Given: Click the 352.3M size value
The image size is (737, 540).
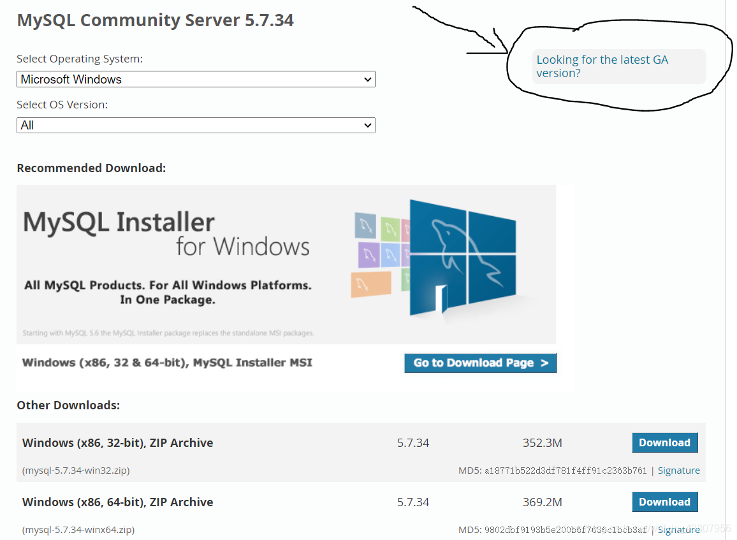Looking at the screenshot, I should click(x=543, y=442).
